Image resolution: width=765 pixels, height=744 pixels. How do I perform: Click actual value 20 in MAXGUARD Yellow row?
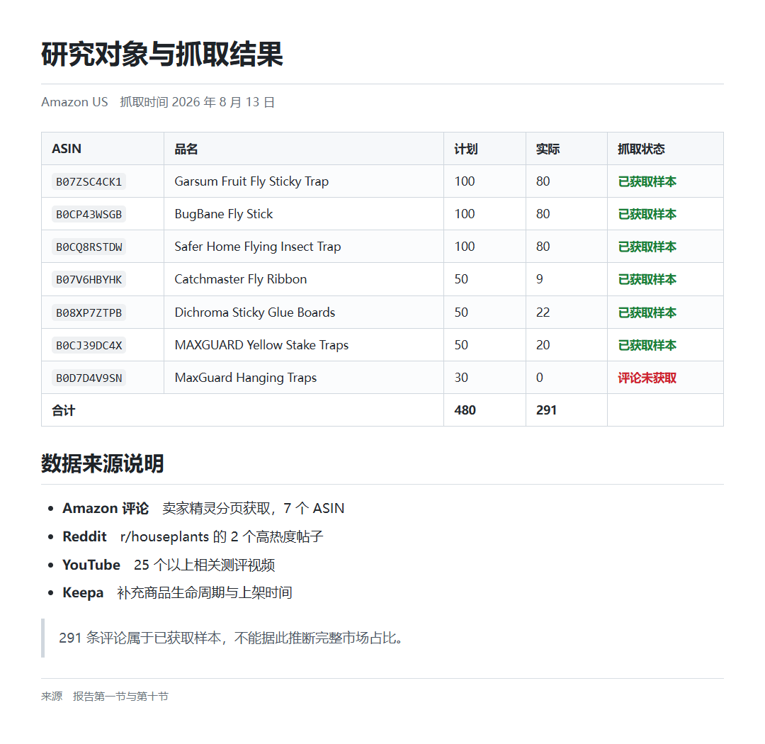[543, 345]
